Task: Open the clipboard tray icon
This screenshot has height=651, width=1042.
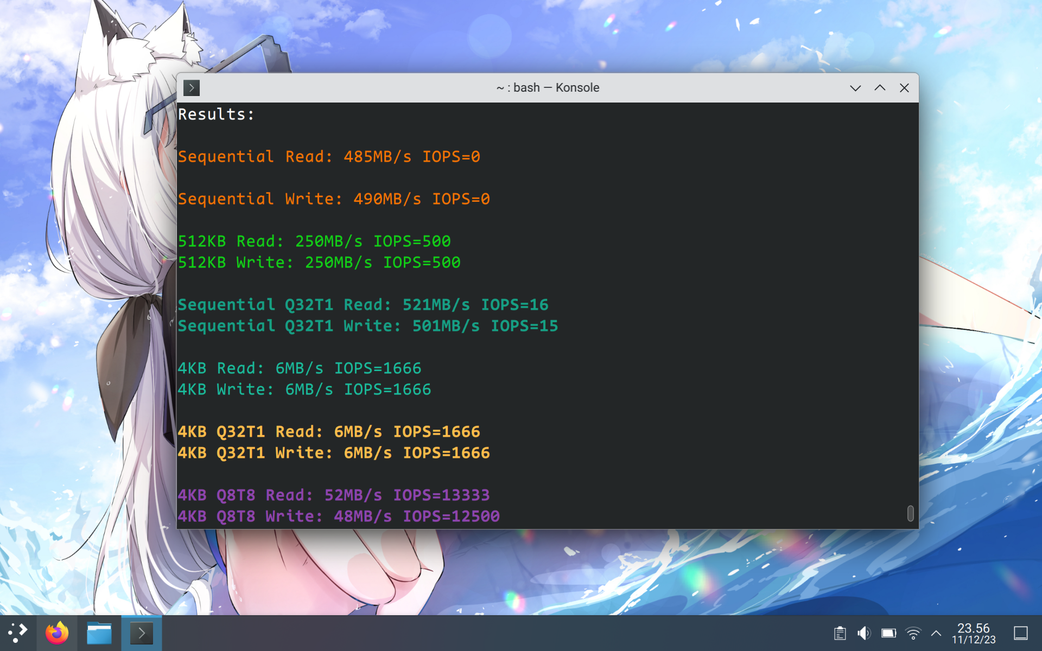Action: pyautogui.click(x=840, y=633)
